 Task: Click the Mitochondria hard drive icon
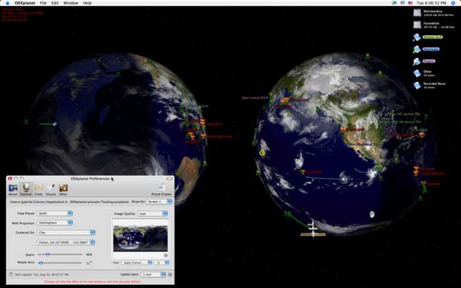pyautogui.click(x=417, y=13)
